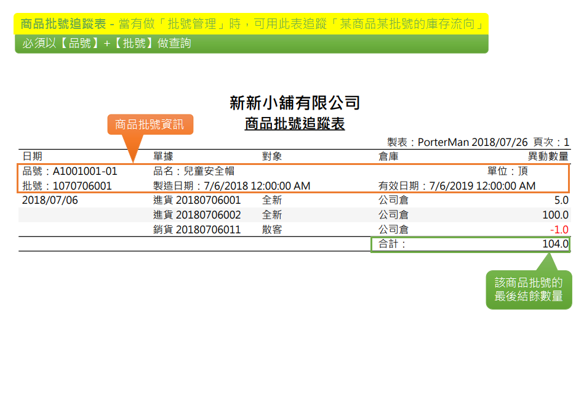
Task: Click the 商品批號追蹤表 underlined report title
Action: tap(294, 124)
